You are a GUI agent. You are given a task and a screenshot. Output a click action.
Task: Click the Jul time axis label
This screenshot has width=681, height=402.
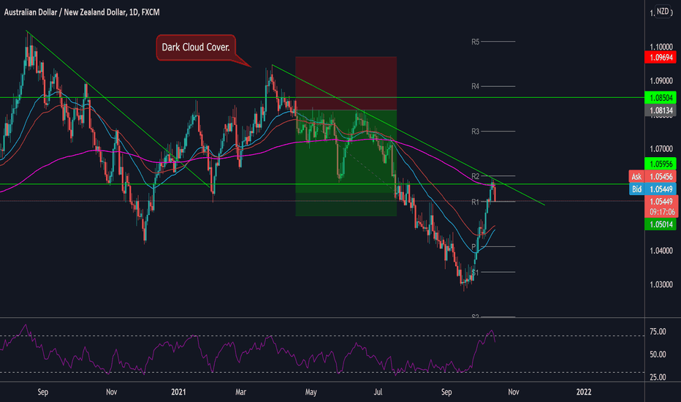[378, 392]
